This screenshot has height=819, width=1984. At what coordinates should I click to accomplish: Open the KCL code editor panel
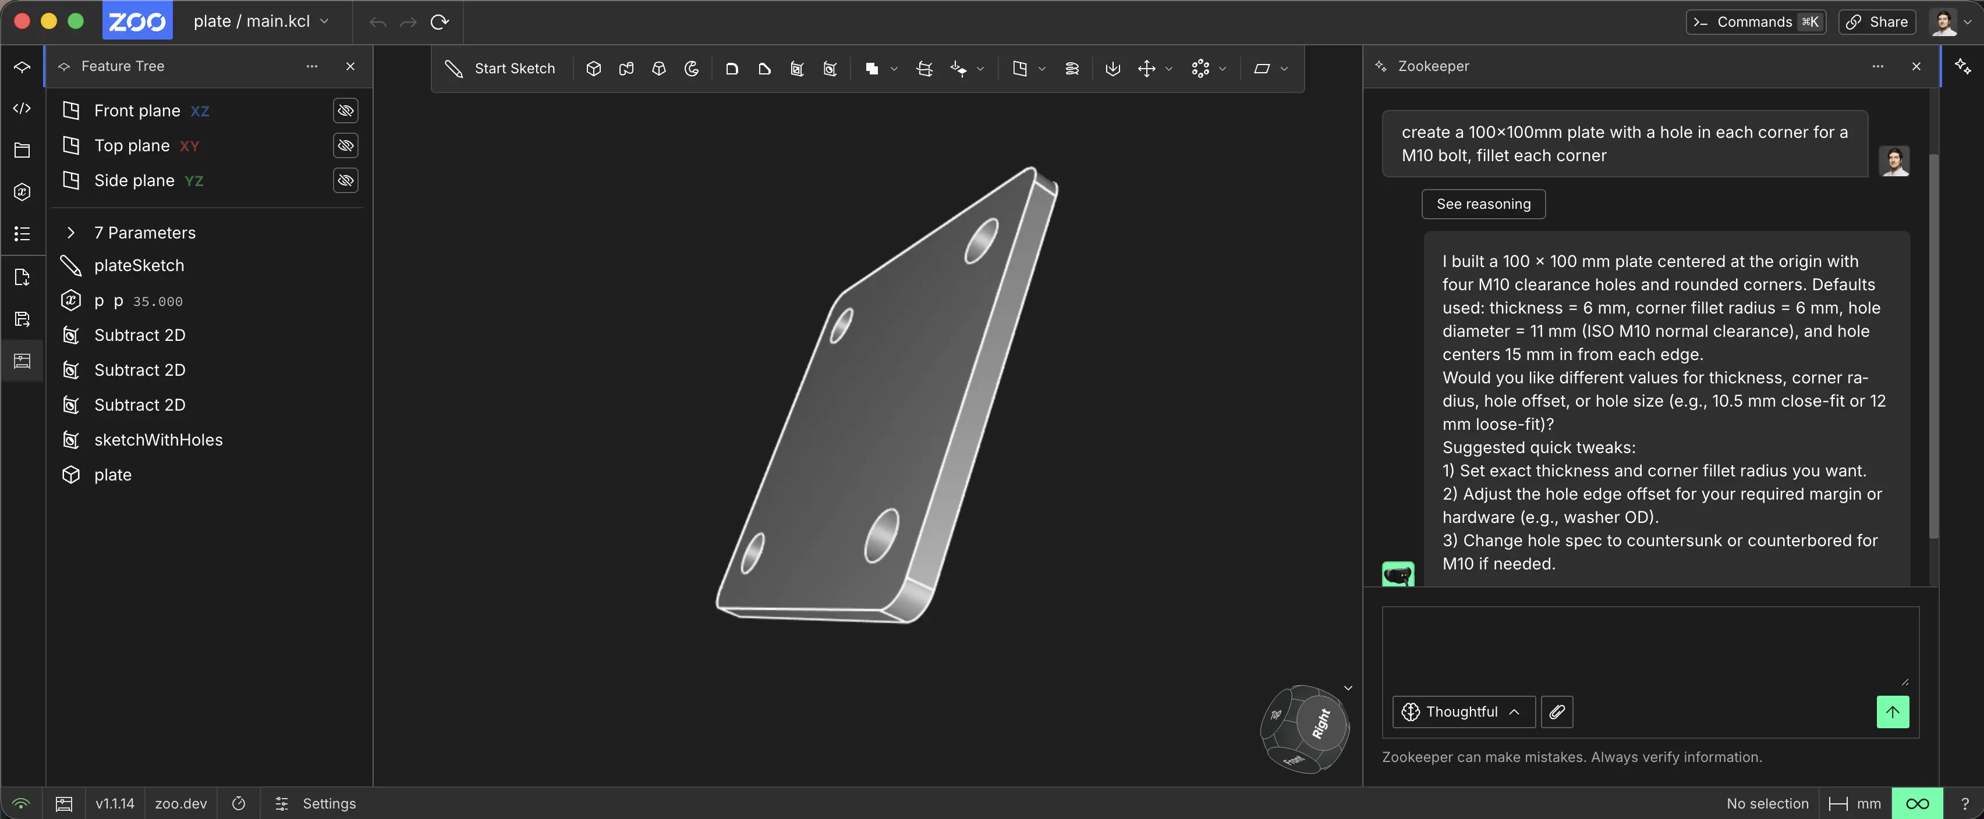(21, 109)
